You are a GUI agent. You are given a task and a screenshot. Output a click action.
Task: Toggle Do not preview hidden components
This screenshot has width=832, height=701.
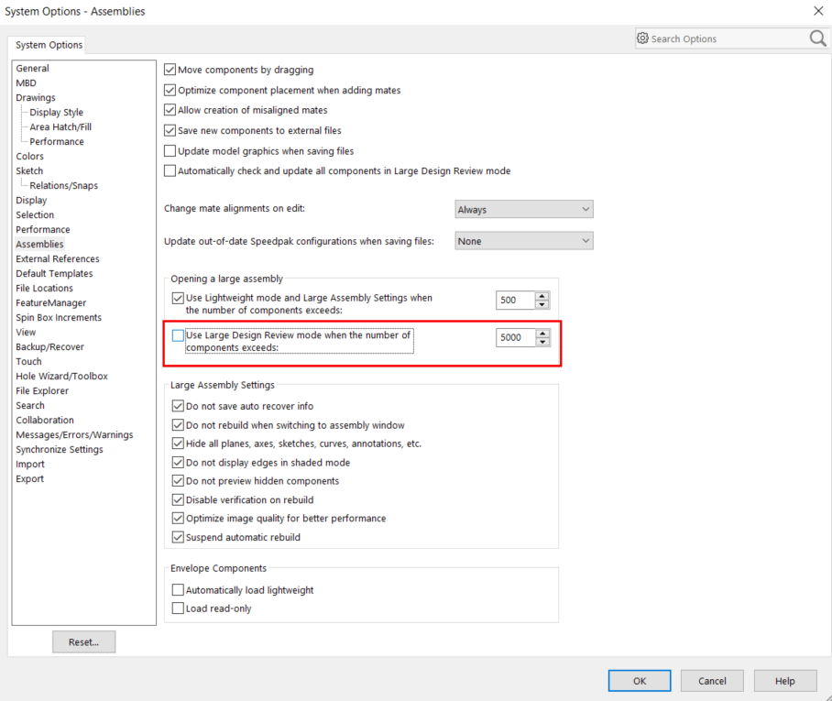coord(179,481)
